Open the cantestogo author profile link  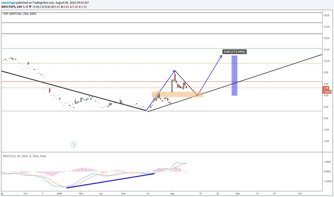point(8,3)
